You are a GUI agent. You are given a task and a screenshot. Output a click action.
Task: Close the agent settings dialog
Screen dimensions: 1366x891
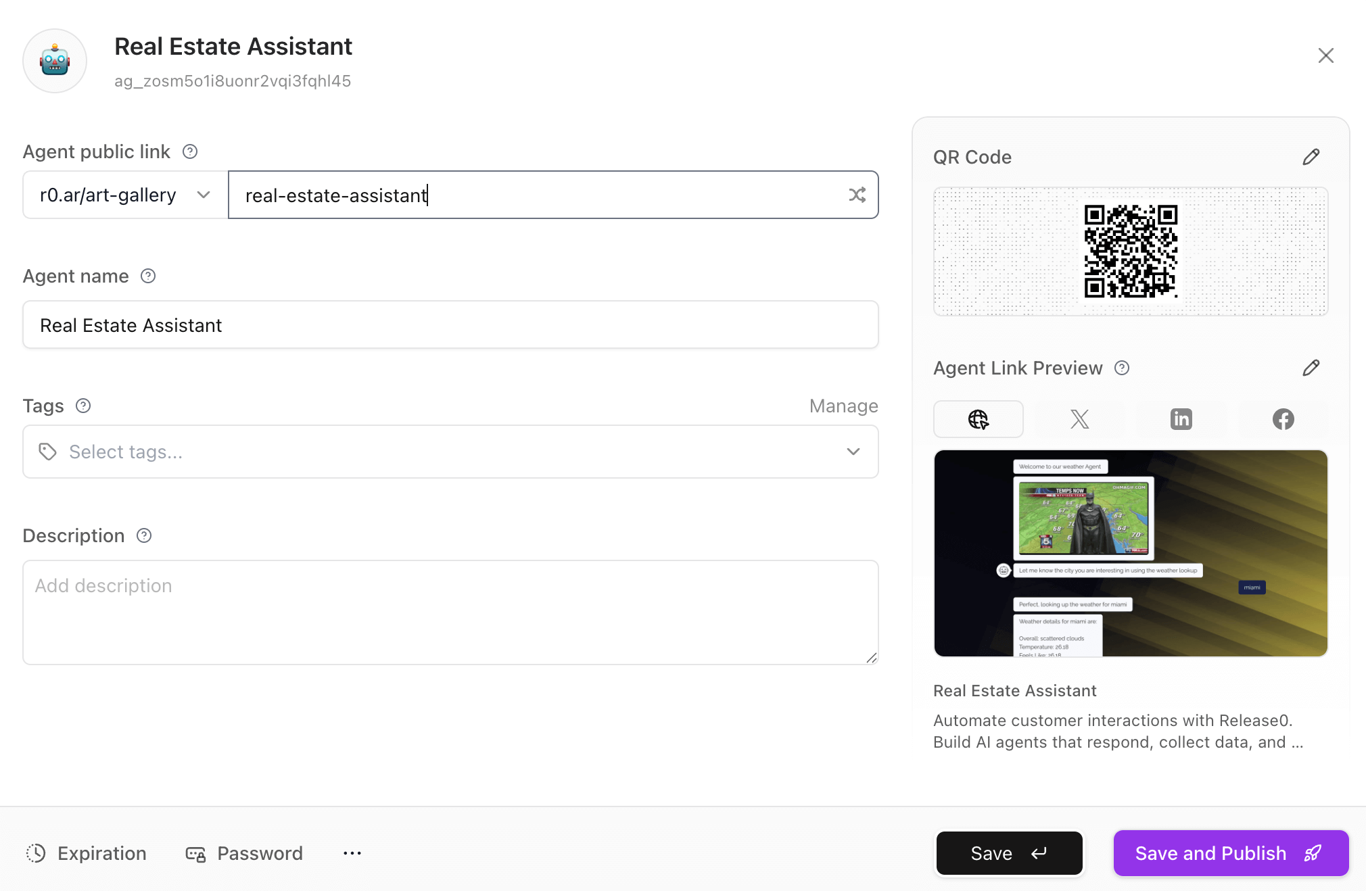(x=1325, y=55)
